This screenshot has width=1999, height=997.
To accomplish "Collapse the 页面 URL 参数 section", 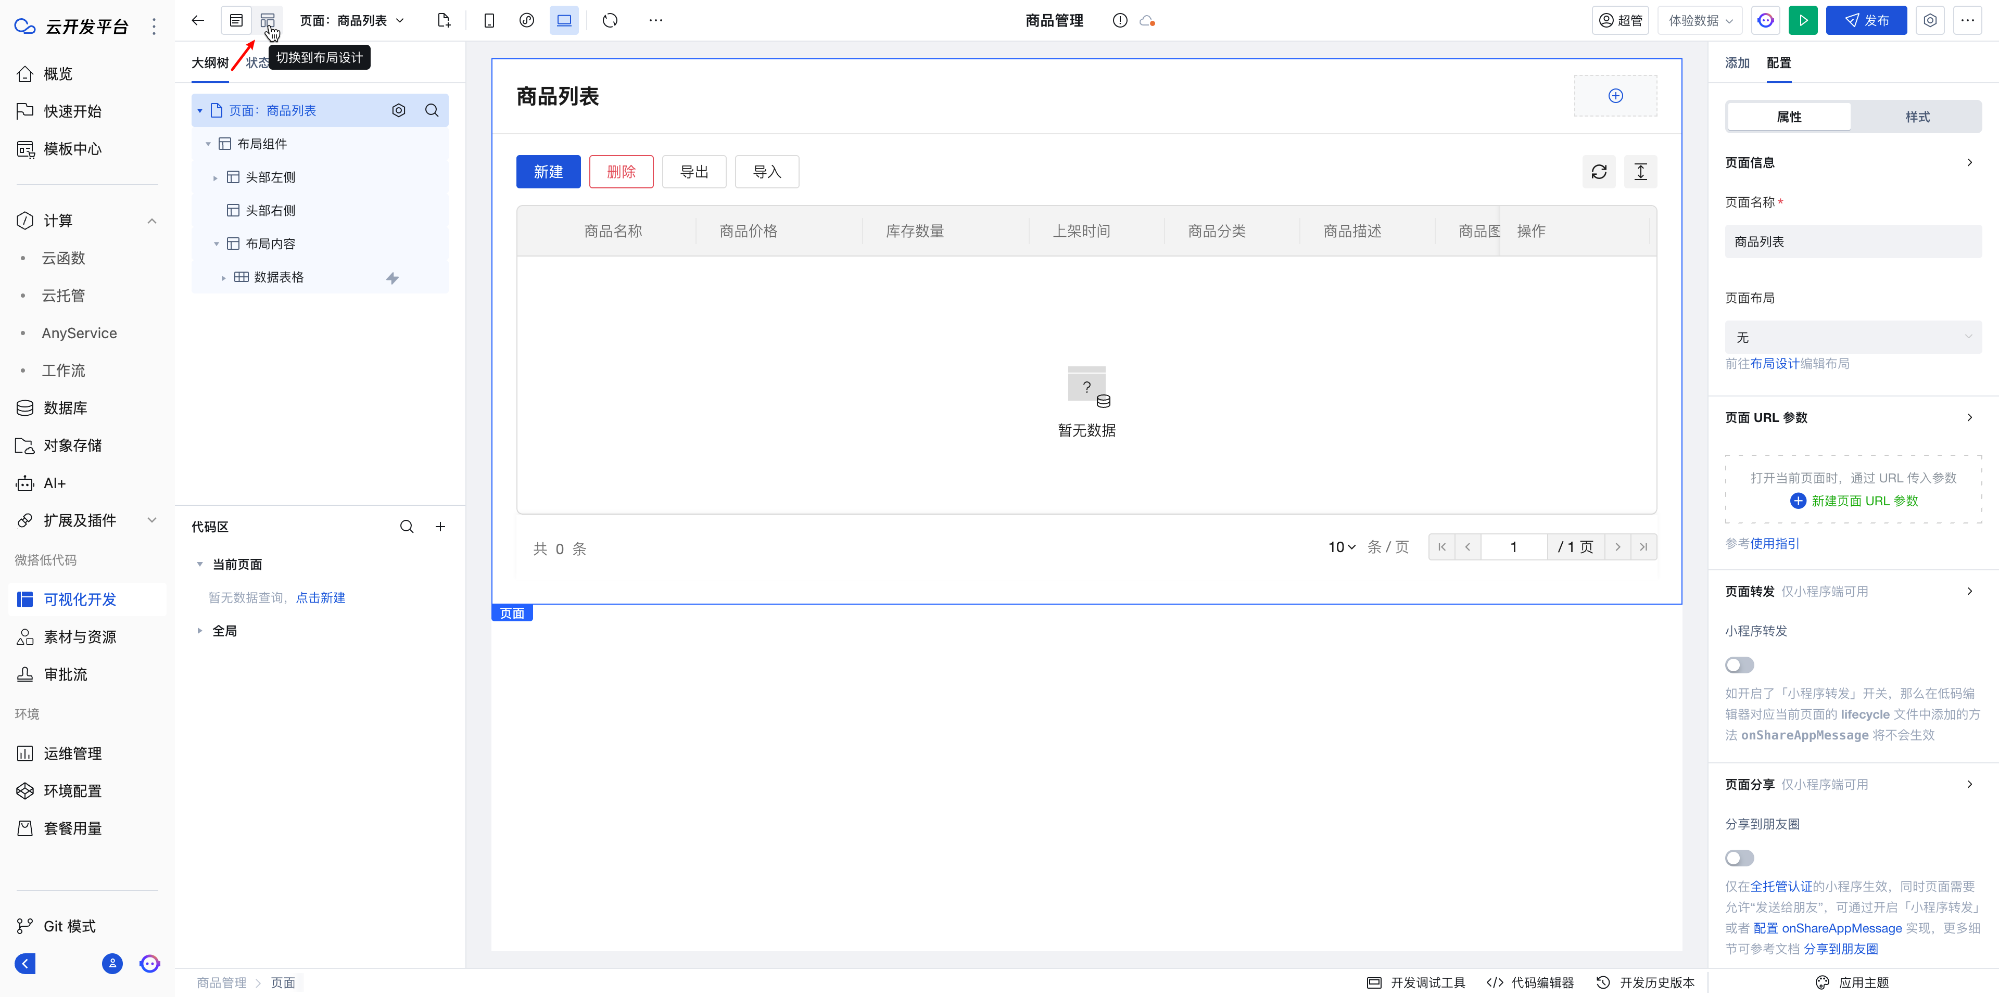I will (x=1969, y=417).
